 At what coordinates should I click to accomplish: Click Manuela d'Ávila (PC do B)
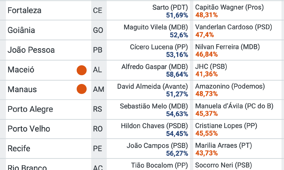pyautogui.click(x=234, y=106)
